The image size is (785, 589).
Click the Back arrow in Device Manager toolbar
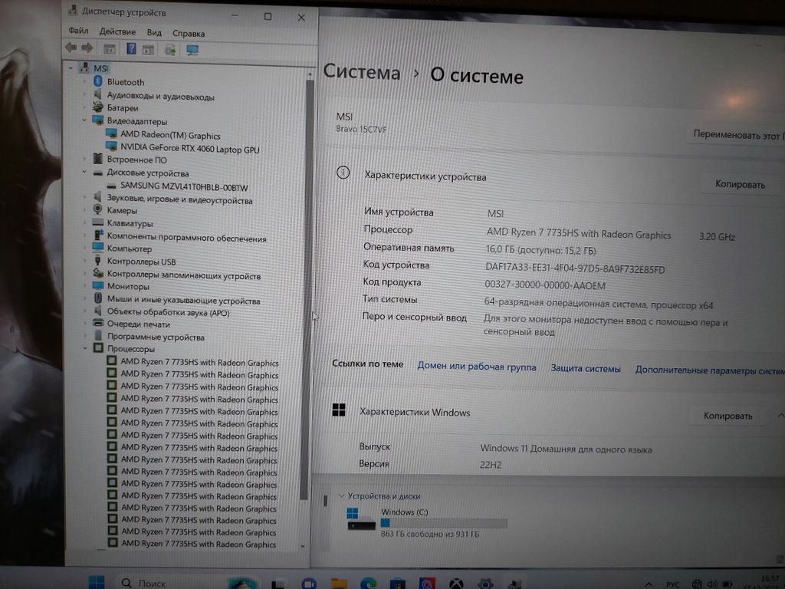click(x=71, y=48)
